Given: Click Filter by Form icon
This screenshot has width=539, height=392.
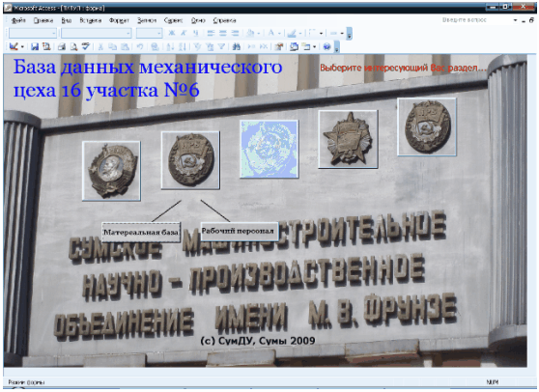Looking at the screenshot, I should click(210, 46).
